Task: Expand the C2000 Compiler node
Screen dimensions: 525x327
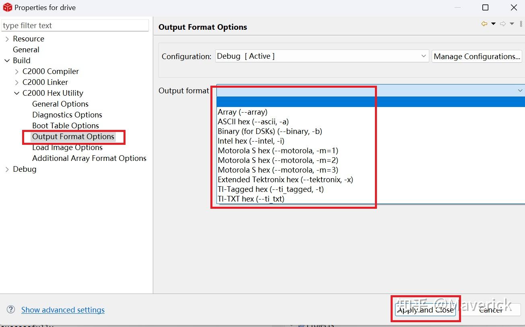Action: pos(16,72)
